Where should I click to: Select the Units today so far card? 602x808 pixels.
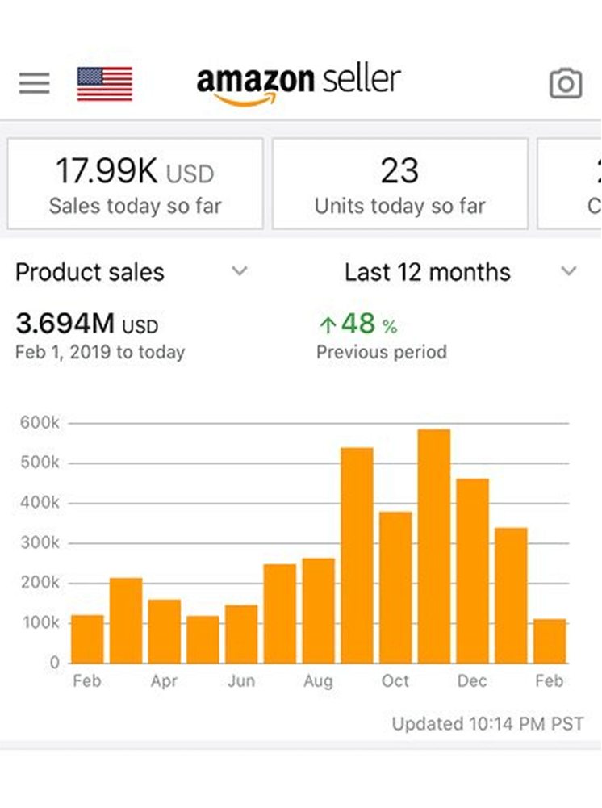[399, 183]
